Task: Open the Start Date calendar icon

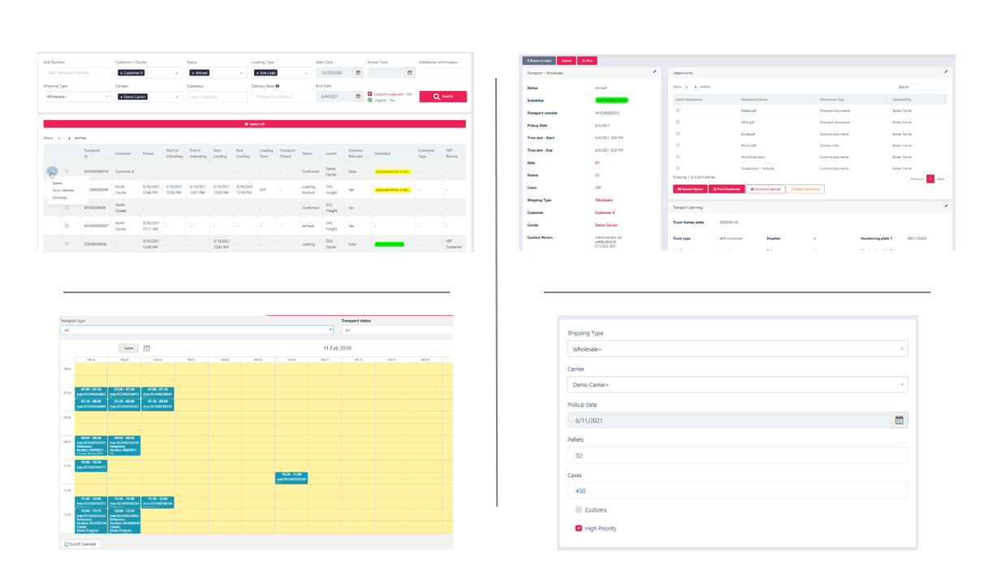Action: tap(358, 73)
